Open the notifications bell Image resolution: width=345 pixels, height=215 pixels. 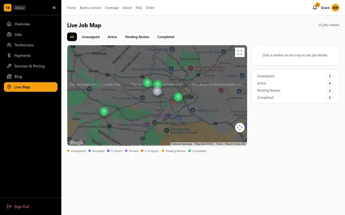click(315, 8)
